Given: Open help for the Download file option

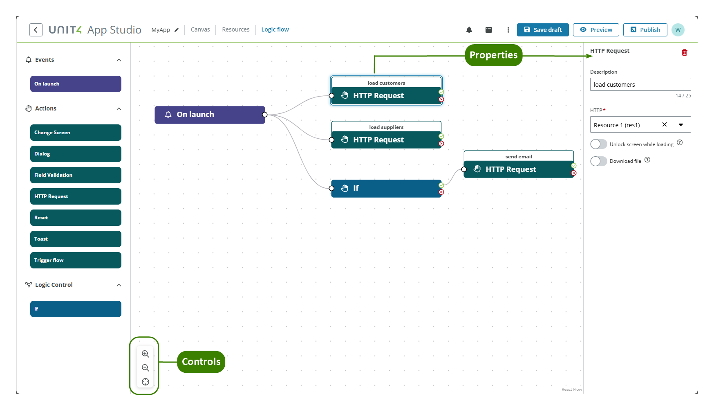Looking at the screenshot, I should (647, 160).
